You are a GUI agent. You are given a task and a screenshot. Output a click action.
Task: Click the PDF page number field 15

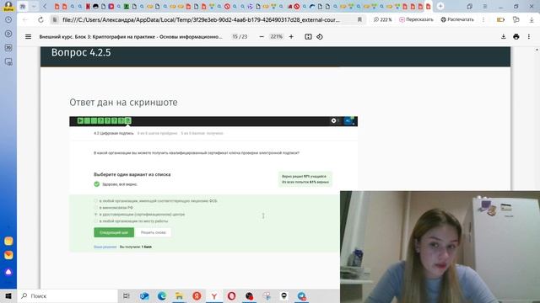pos(235,36)
